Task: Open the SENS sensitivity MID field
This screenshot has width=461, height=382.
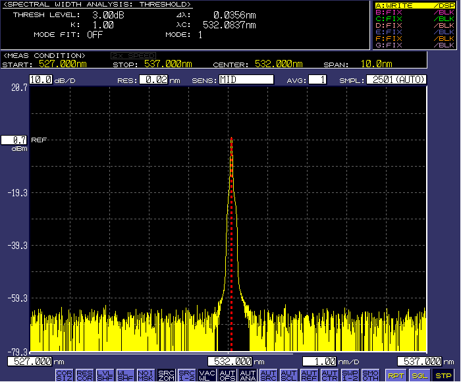Action: [246, 80]
